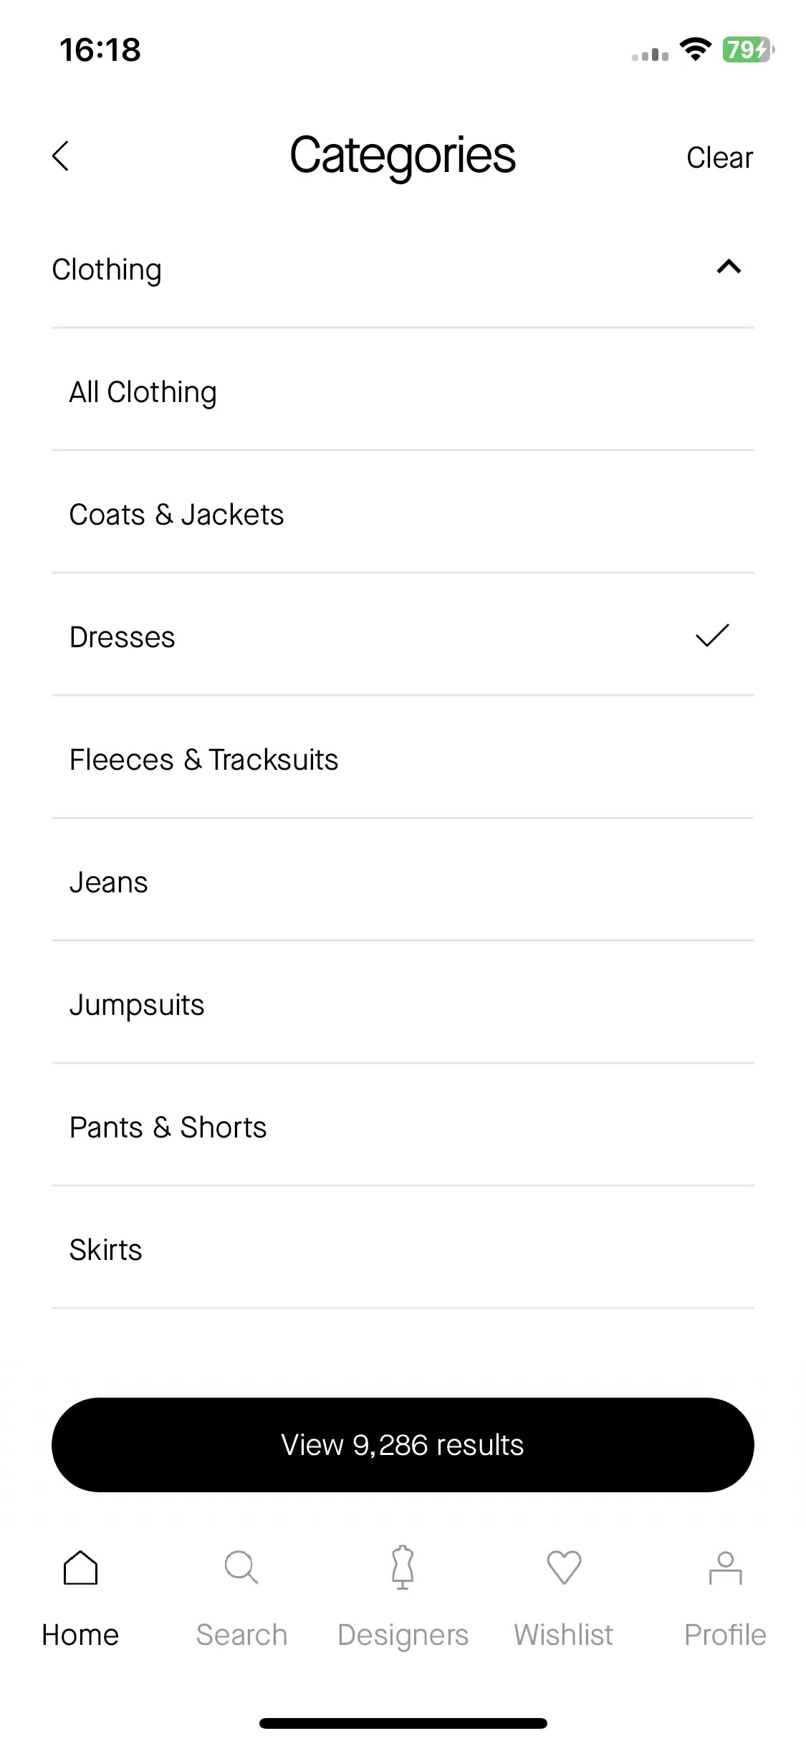
Task: Collapse the Clothing section chevron
Action: tap(729, 267)
